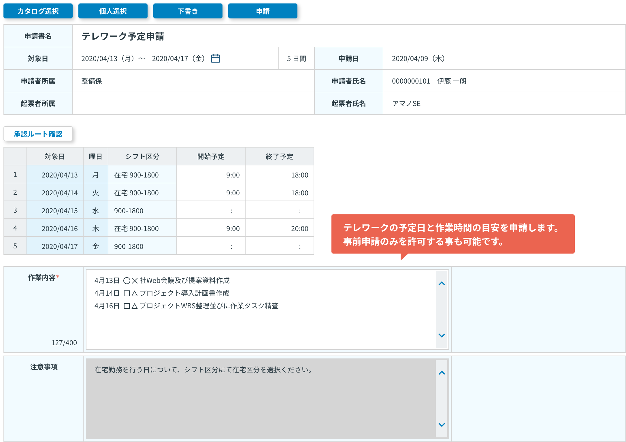
Task: Click the 個人選択 button
Action: click(x=113, y=11)
